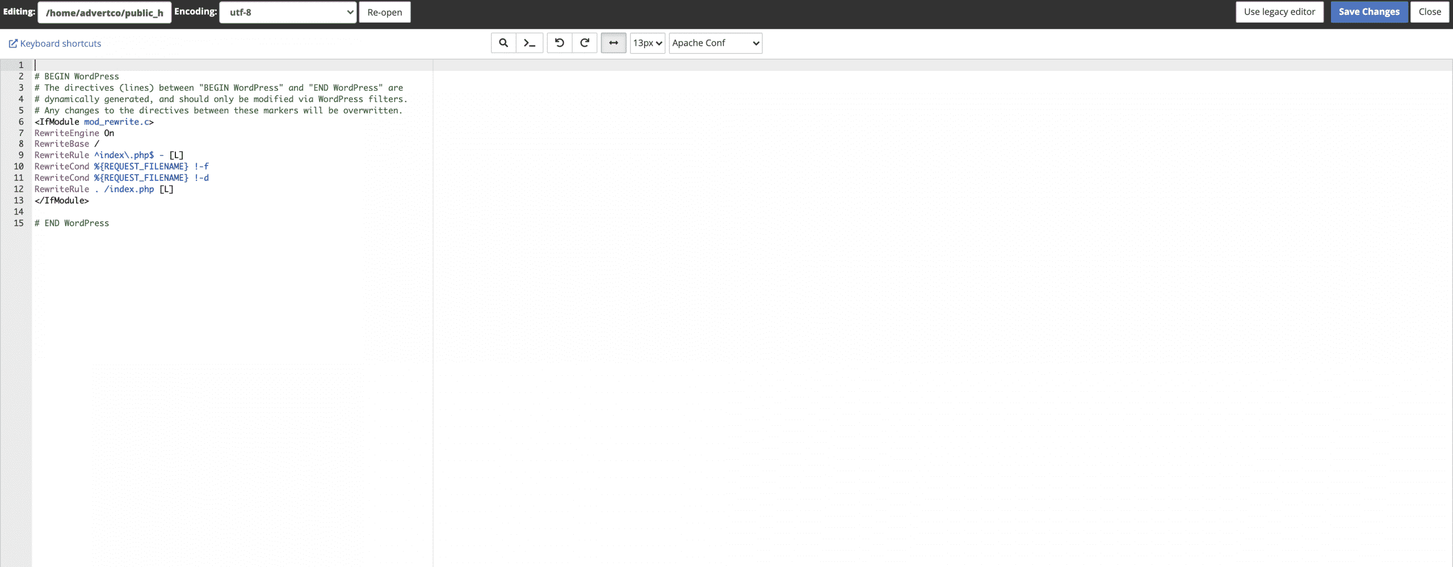Viewport: 1453px width, 567px height.
Task: Click the '# END WordPress' comment line
Action: tap(72, 223)
